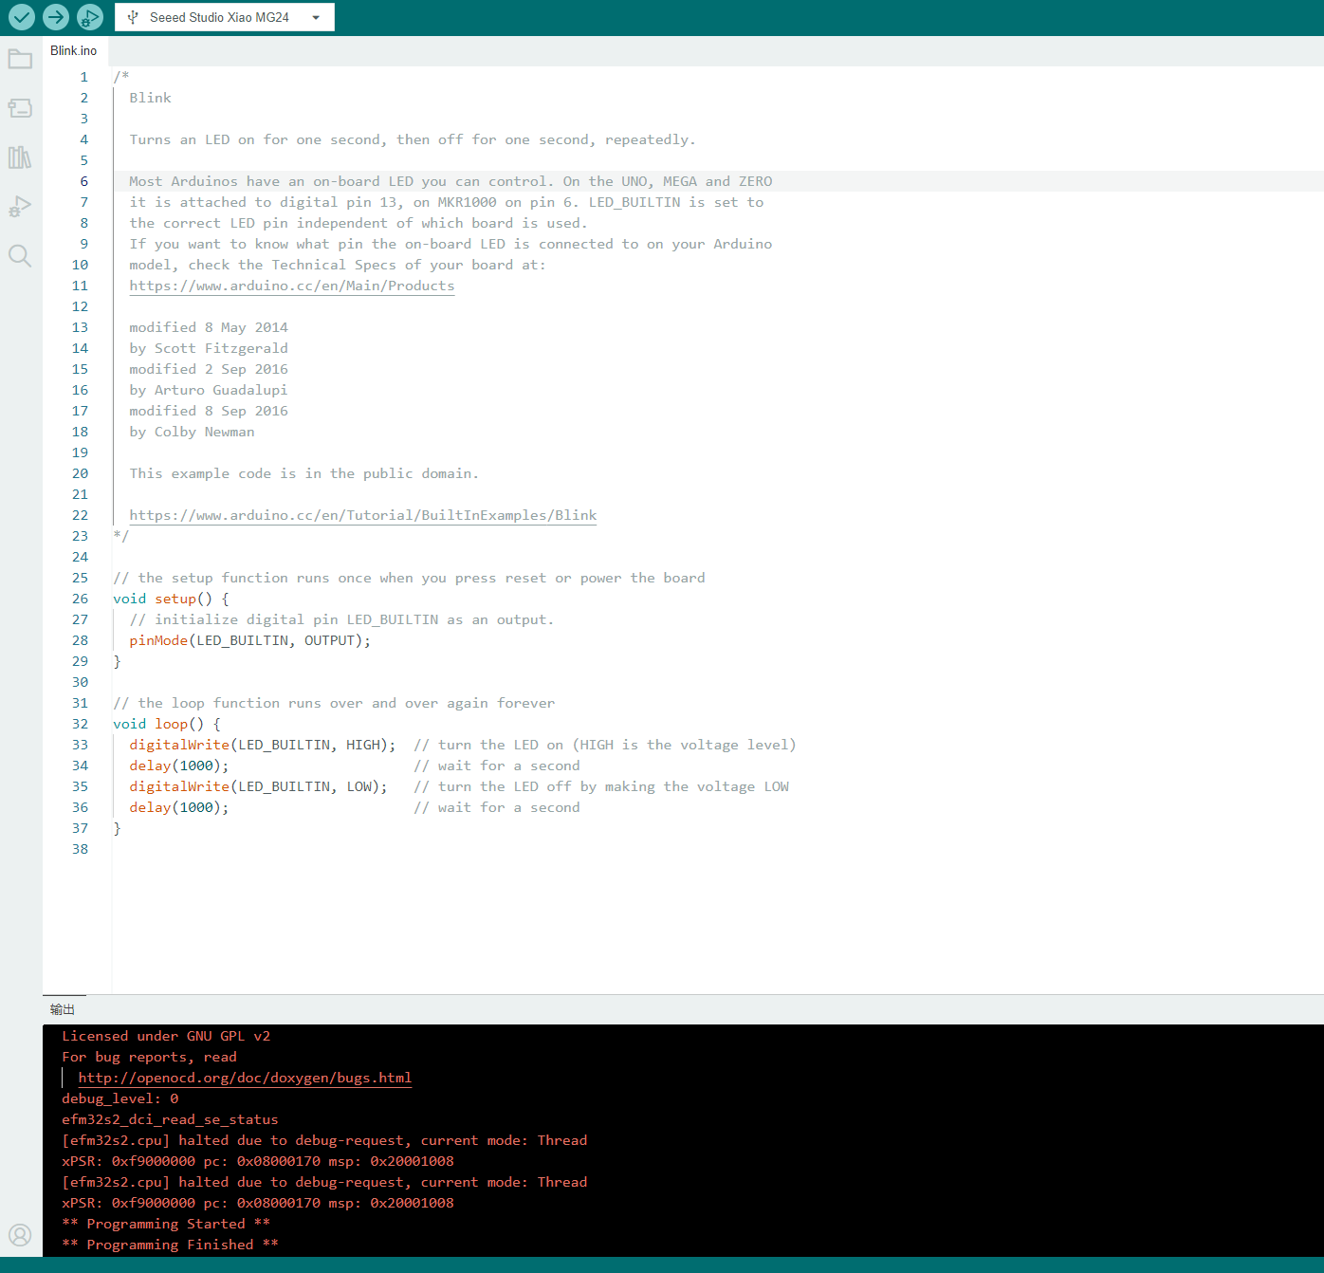Screen dimensions: 1324x1273
Task: Start debugging with the debug toolbar button
Action: pyautogui.click(x=89, y=17)
